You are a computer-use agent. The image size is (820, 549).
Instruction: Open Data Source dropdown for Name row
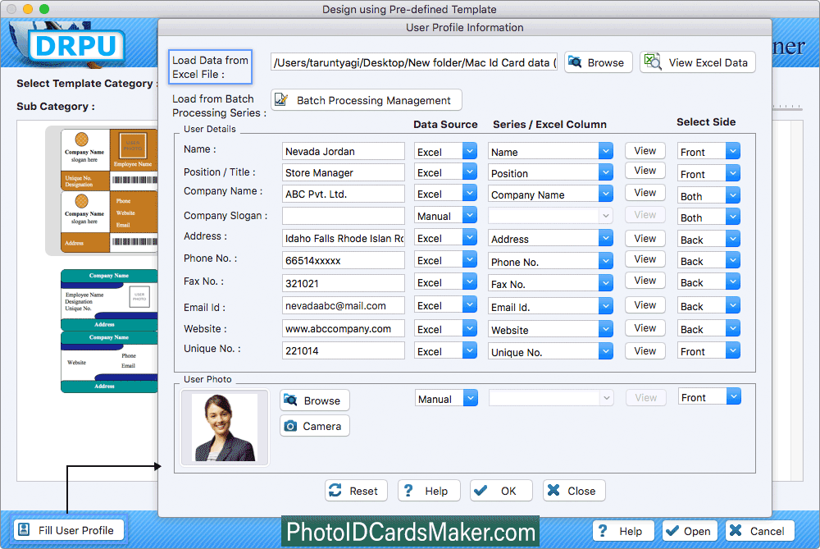pos(469,152)
